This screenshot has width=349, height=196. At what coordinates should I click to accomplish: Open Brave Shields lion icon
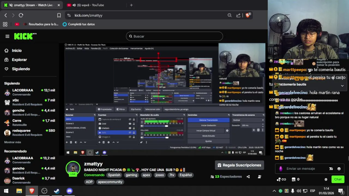(x=248, y=15)
